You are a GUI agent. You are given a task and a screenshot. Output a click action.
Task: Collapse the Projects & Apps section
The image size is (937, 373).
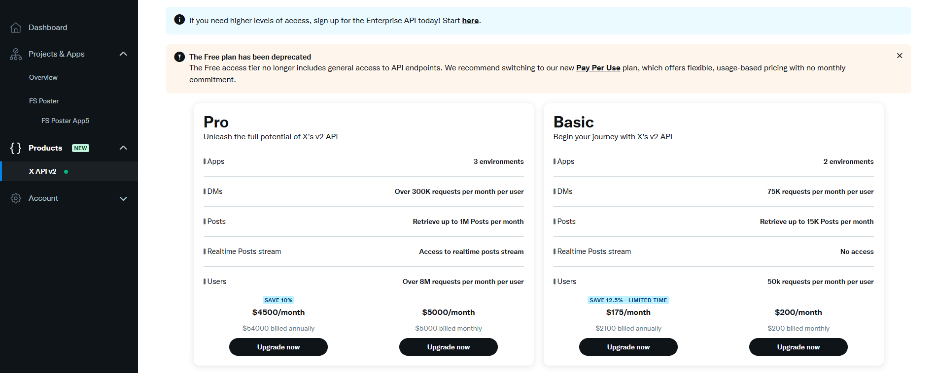tap(123, 54)
